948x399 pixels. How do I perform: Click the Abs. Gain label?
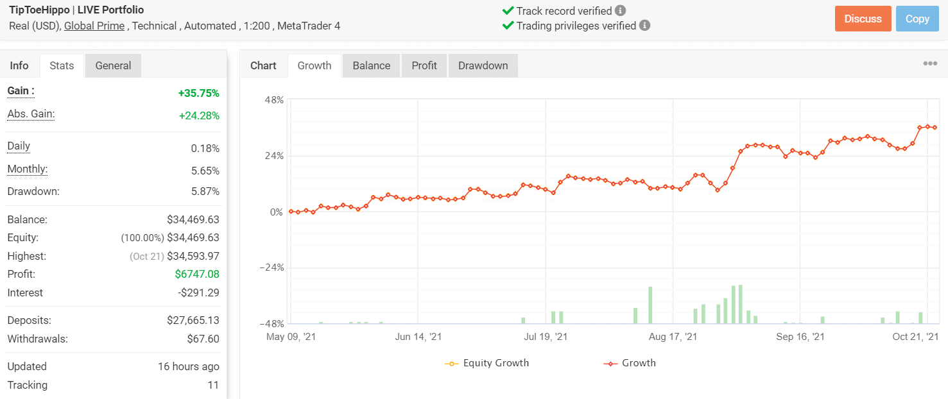click(31, 114)
